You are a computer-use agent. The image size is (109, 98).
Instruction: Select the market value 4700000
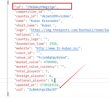(50, 62)
